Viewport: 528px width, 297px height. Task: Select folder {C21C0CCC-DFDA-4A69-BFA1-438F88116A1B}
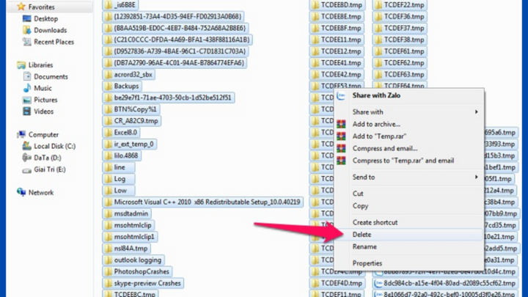click(177, 40)
